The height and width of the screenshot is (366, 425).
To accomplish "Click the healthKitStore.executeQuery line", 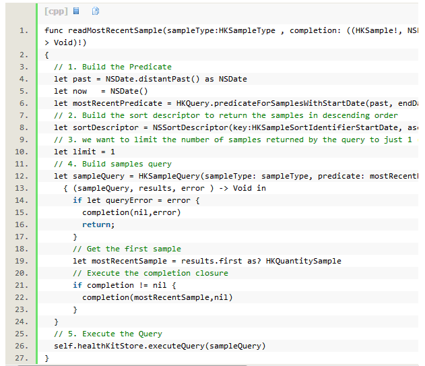I will [160, 346].
